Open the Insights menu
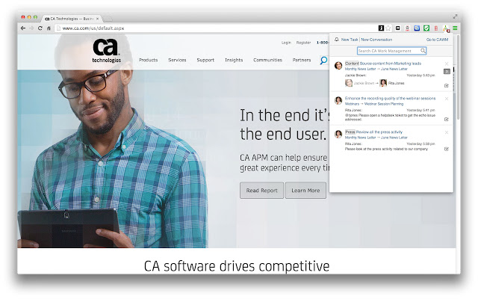 (x=234, y=60)
